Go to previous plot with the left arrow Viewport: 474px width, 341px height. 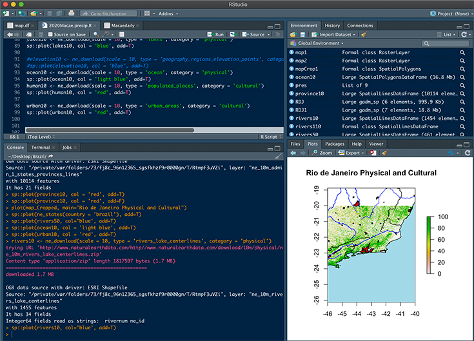(x=294, y=153)
